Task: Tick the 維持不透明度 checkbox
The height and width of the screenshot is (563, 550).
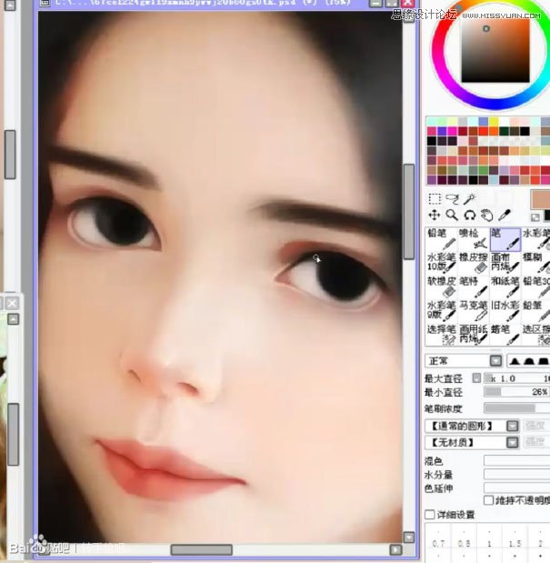Action: coord(488,500)
